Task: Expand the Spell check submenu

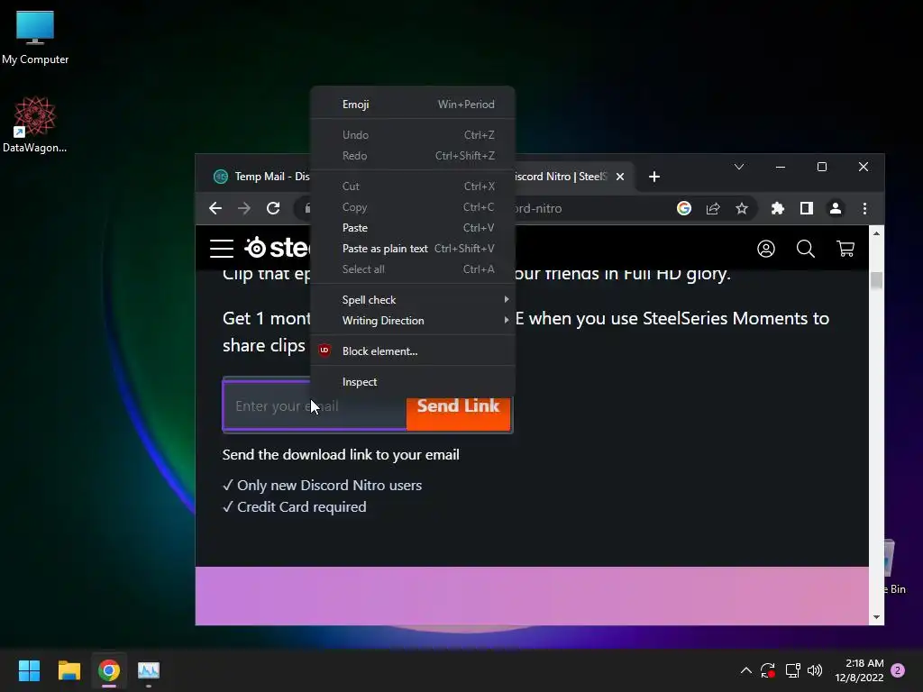Action: 412,300
